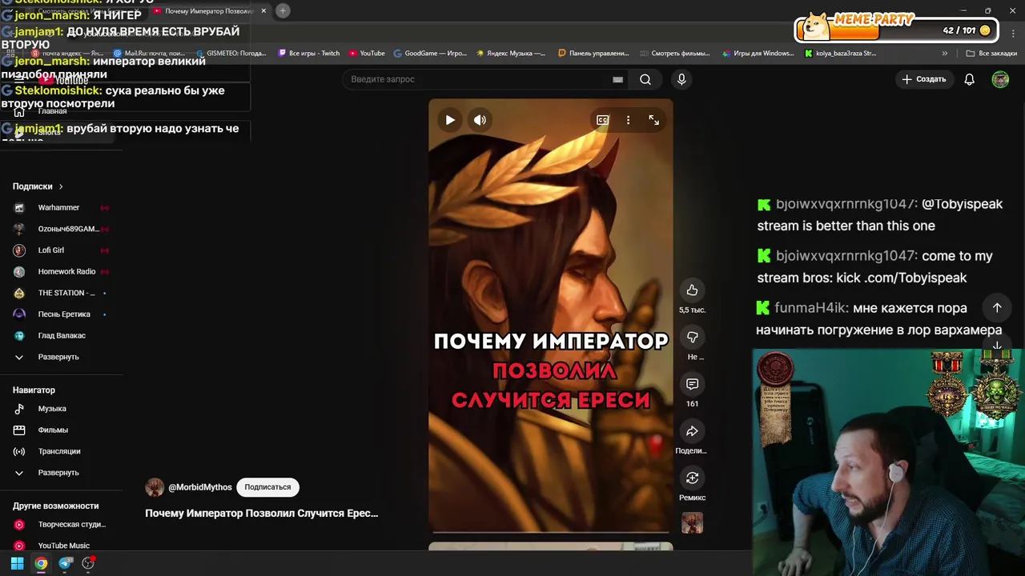
Task: Click the short's title text below channel
Action: tap(261, 513)
